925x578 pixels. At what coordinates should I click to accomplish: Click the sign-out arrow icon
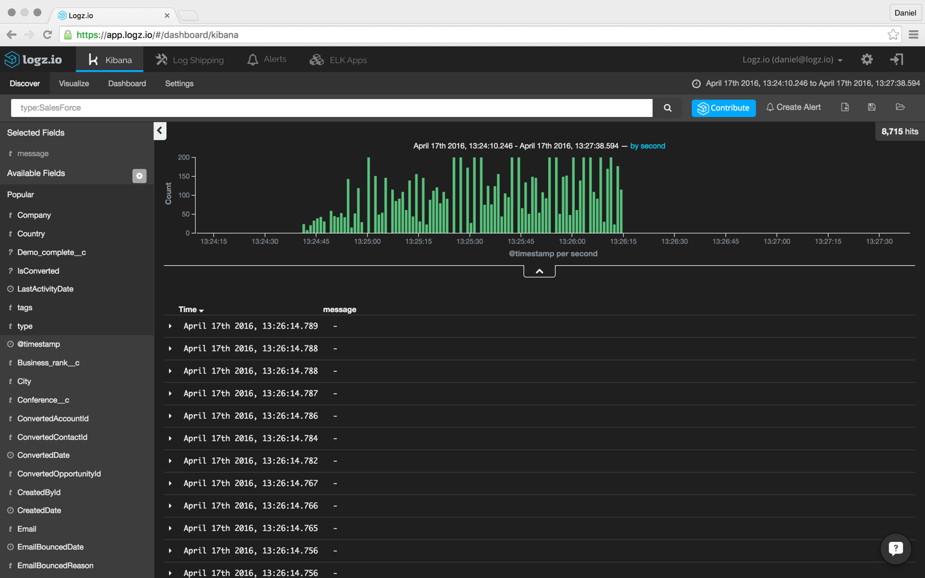[x=897, y=59]
